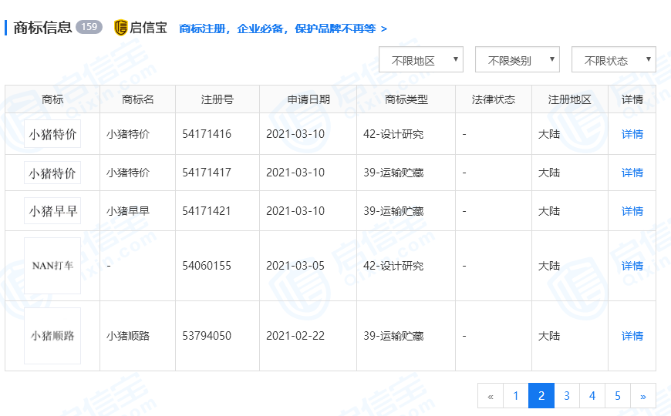Go to the next pagination page »
This screenshot has height=416, width=671.
coord(642,396)
